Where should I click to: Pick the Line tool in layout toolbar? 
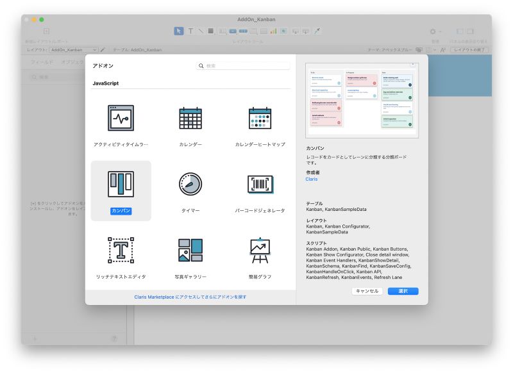[201, 31]
